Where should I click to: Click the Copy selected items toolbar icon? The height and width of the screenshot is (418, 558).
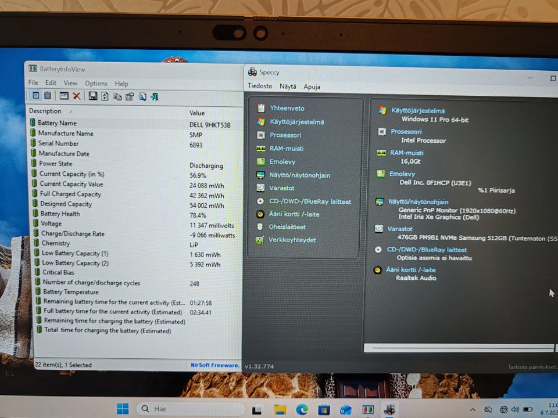pyautogui.click(x=117, y=97)
